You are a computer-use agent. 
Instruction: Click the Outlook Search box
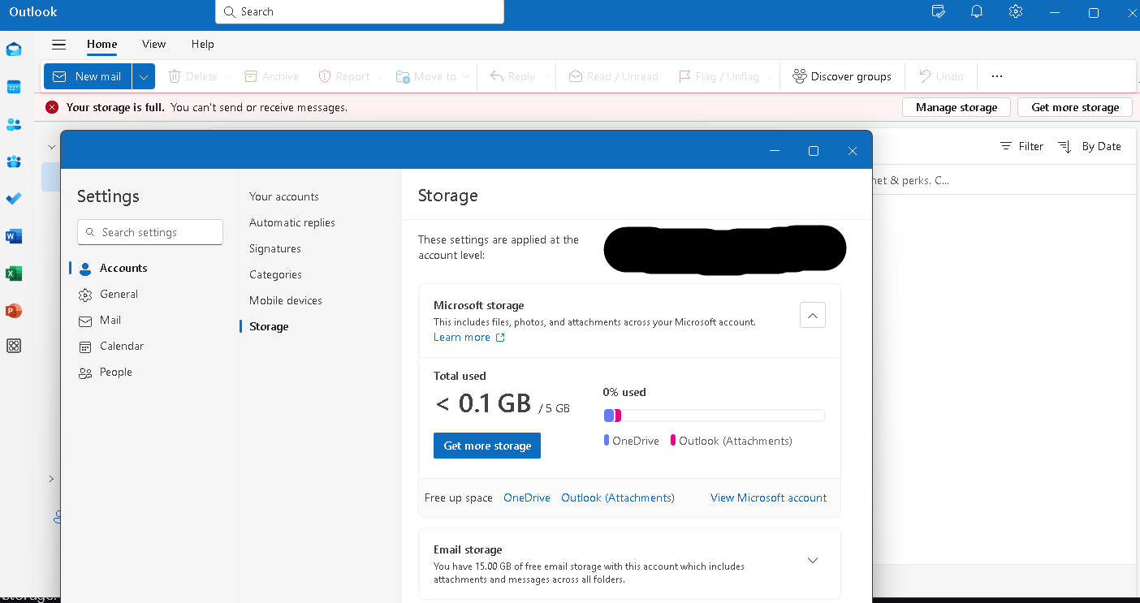click(x=360, y=11)
